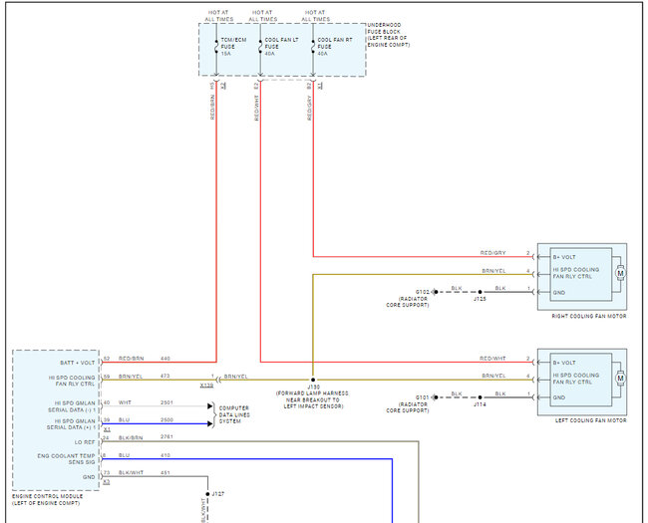Click circuit number 2501
The image size is (648, 523).
[166, 402]
